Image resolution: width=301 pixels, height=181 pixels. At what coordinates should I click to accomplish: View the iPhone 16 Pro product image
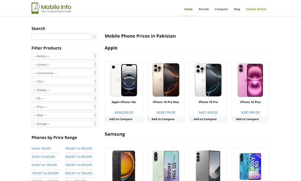click(208, 80)
